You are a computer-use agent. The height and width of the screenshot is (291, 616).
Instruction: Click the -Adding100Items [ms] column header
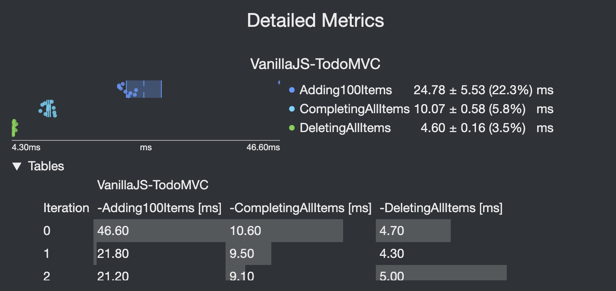(159, 208)
